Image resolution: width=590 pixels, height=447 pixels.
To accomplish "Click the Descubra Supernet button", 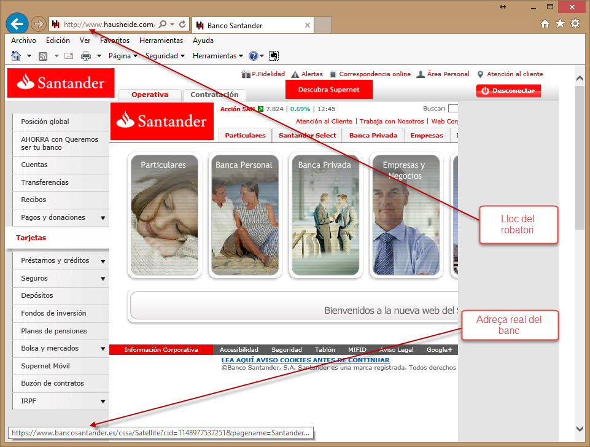I will click(329, 90).
